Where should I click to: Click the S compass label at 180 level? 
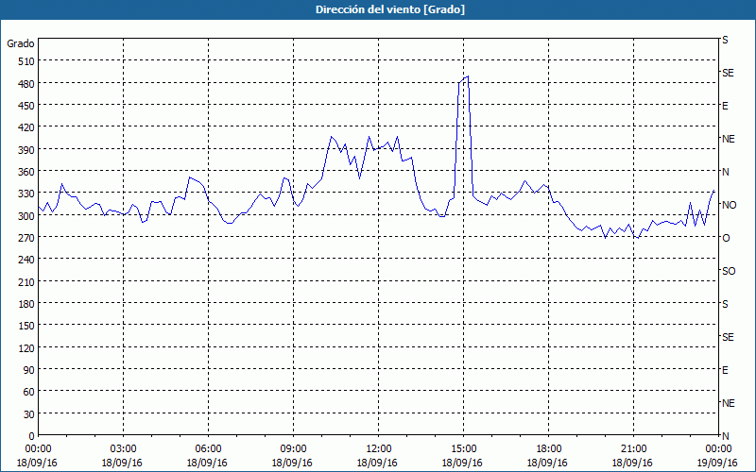tap(725, 304)
